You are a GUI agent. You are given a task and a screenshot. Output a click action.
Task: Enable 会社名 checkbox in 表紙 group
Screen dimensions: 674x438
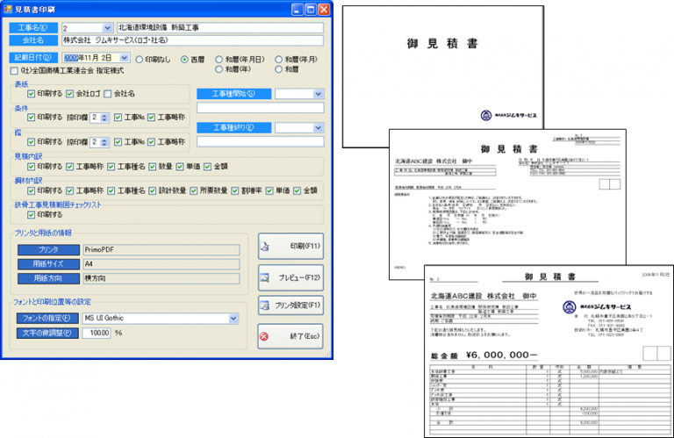(107, 93)
